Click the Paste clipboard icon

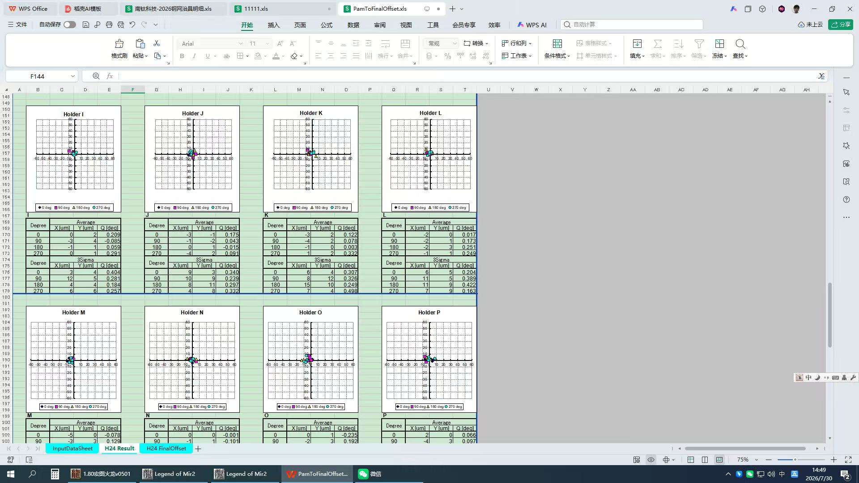(x=140, y=44)
